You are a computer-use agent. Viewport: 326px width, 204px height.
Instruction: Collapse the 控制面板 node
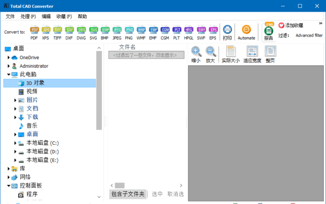(9, 186)
